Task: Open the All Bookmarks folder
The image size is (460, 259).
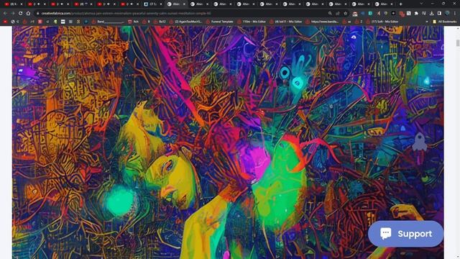Action: pyautogui.click(x=444, y=22)
